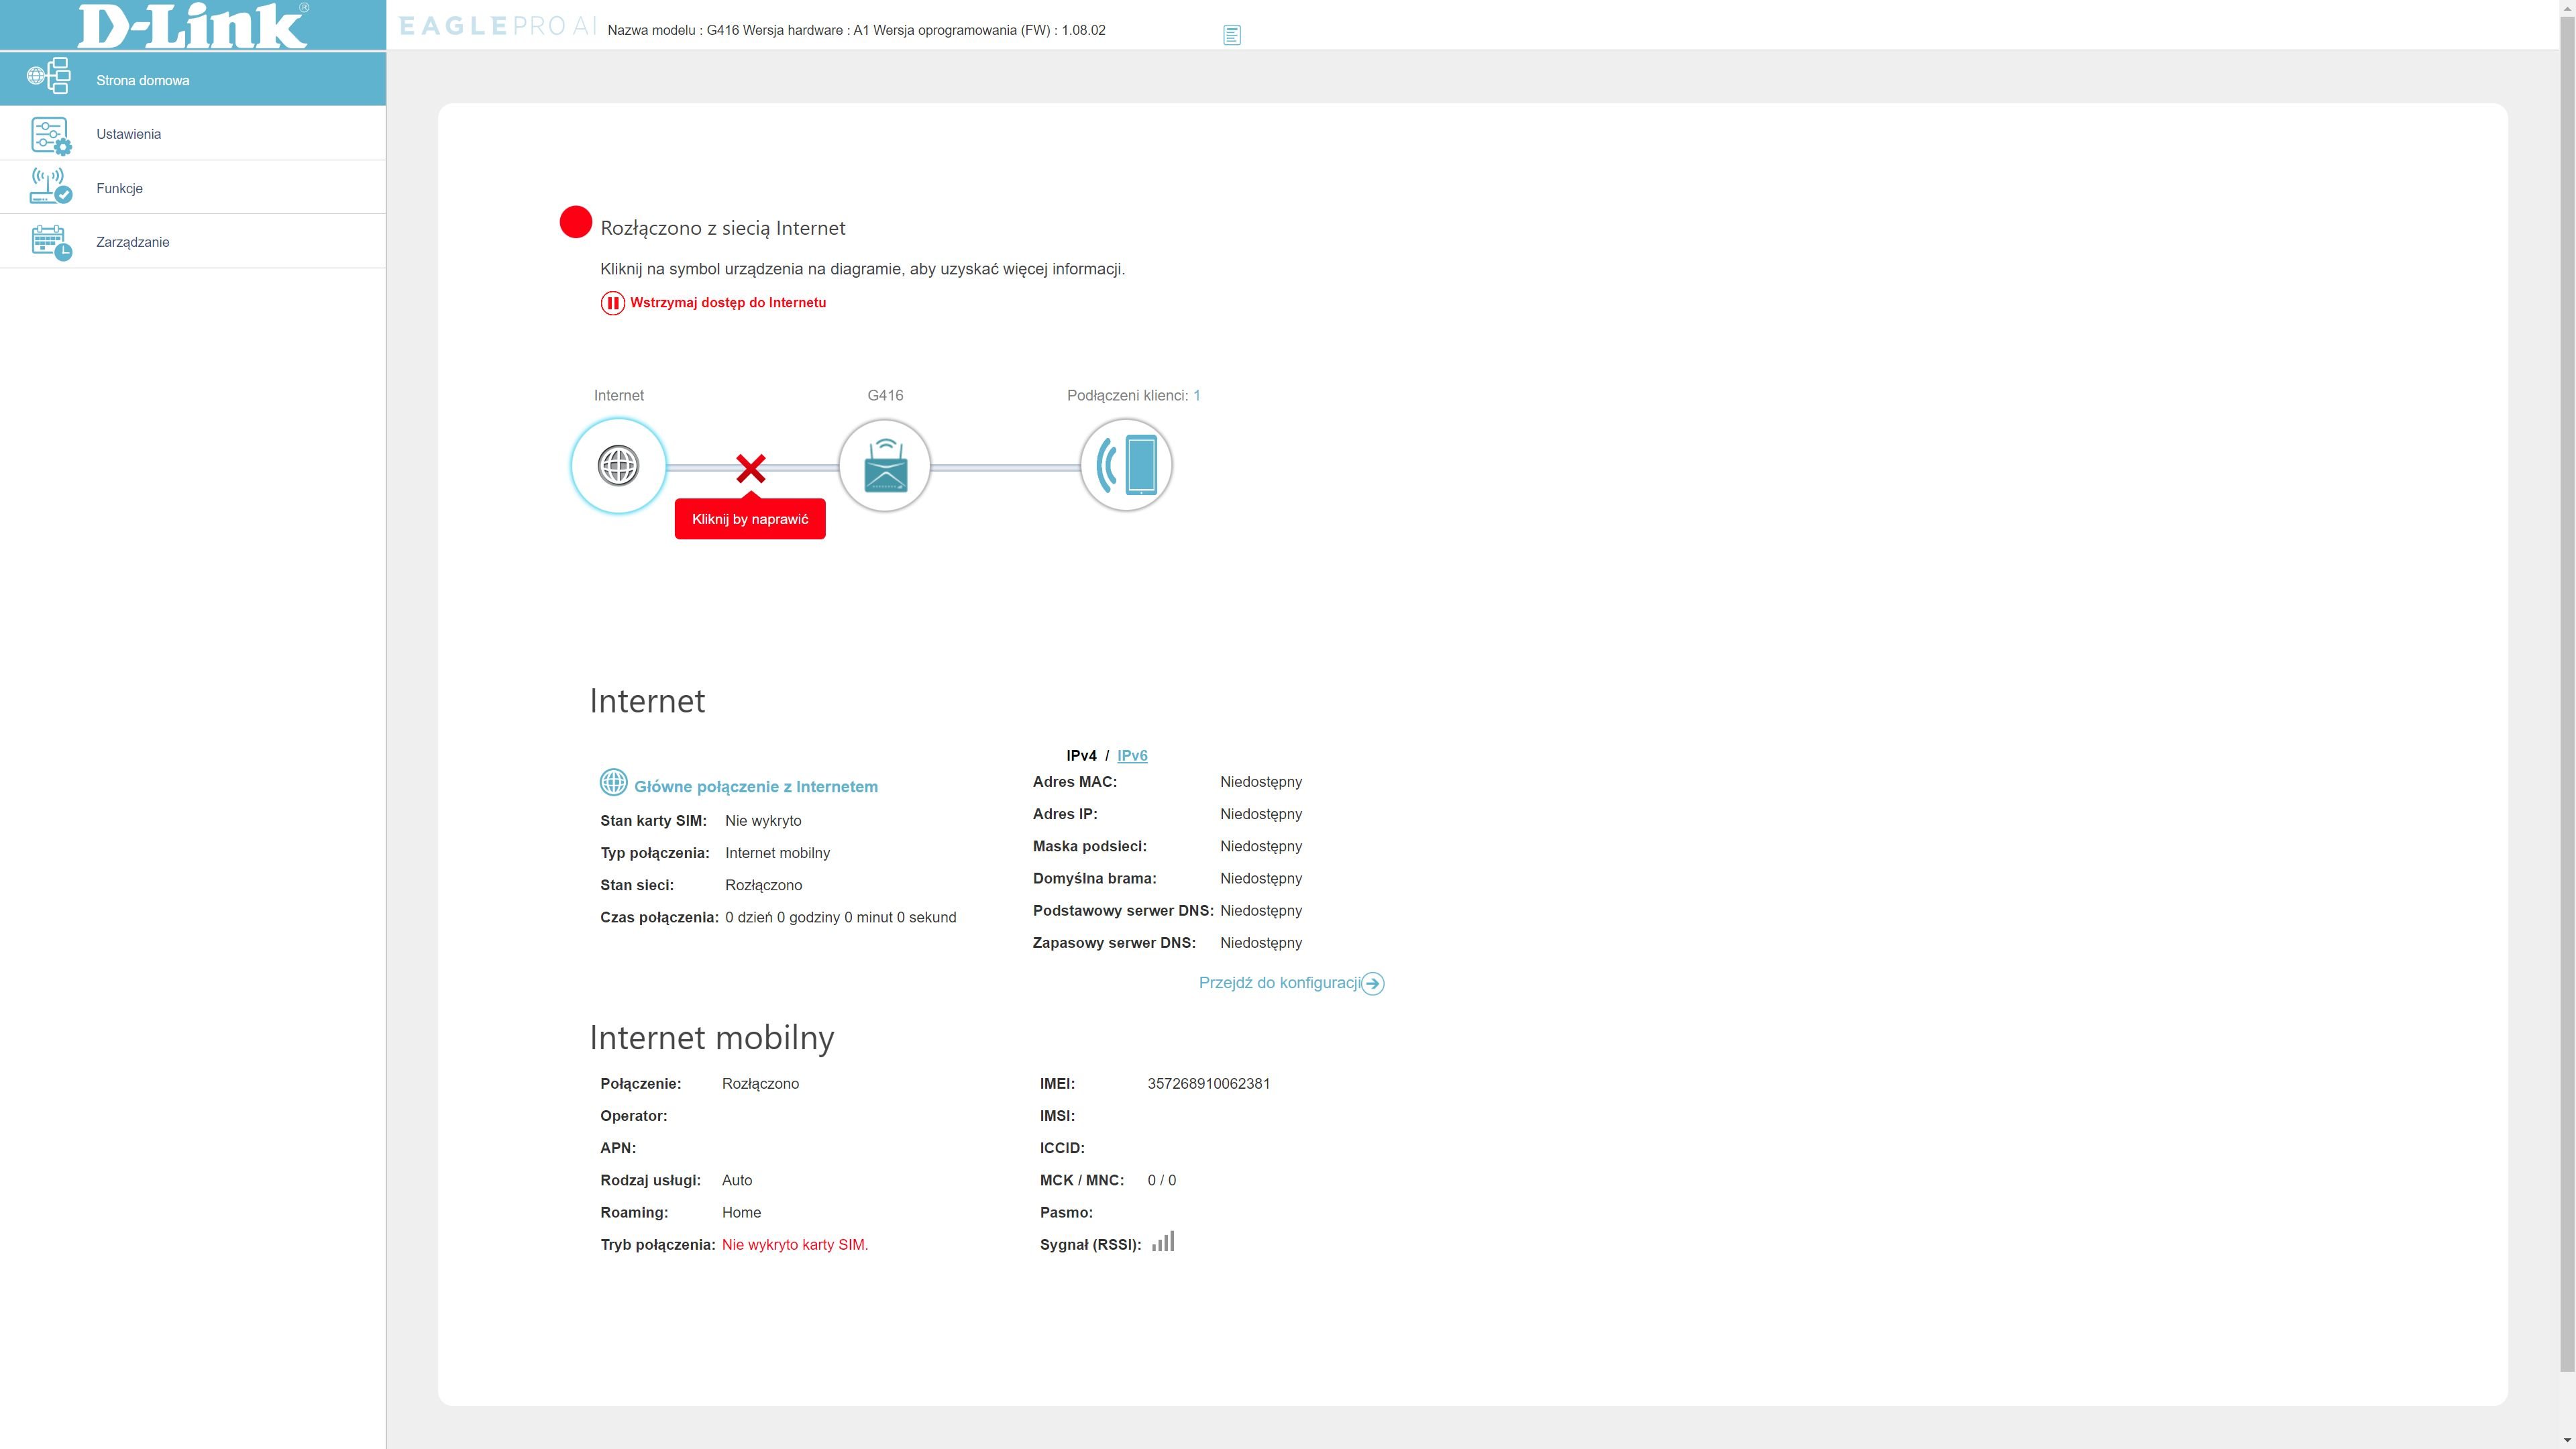Click Czas połączenia value text
Image resolution: width=2576 pixels, height=1449 pixels.
(841, 918)
